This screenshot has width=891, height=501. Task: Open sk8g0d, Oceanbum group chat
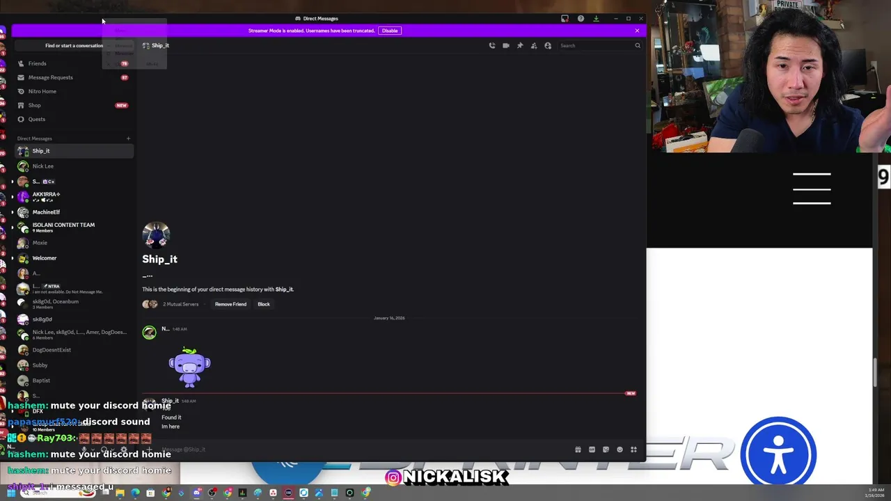(x=73, y=304)
